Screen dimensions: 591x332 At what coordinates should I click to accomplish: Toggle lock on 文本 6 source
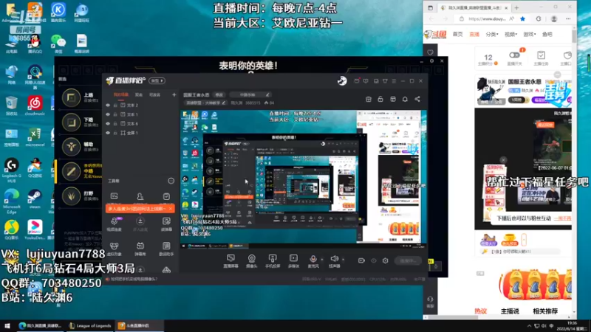[x=115, y=124]
